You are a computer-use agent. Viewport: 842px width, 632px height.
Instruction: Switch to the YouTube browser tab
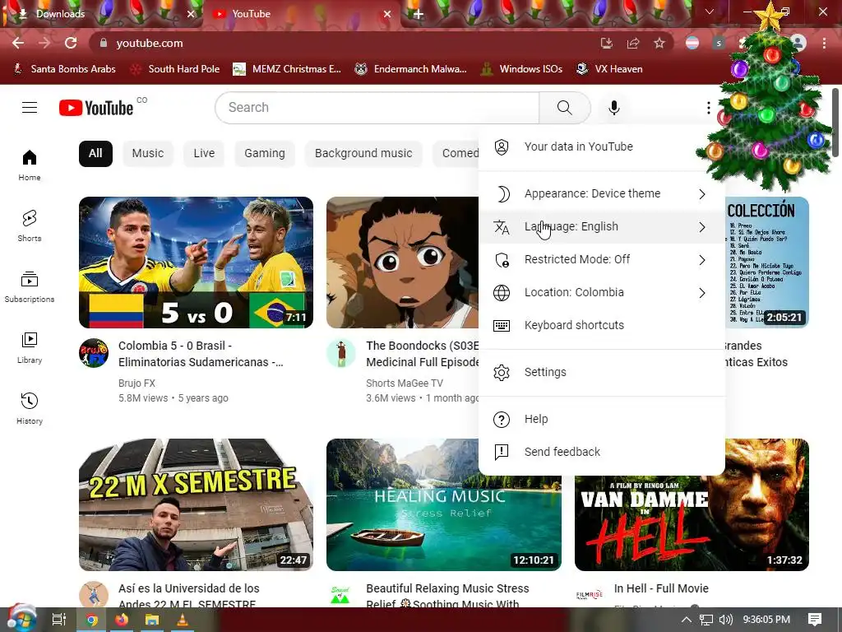point(301,14)
